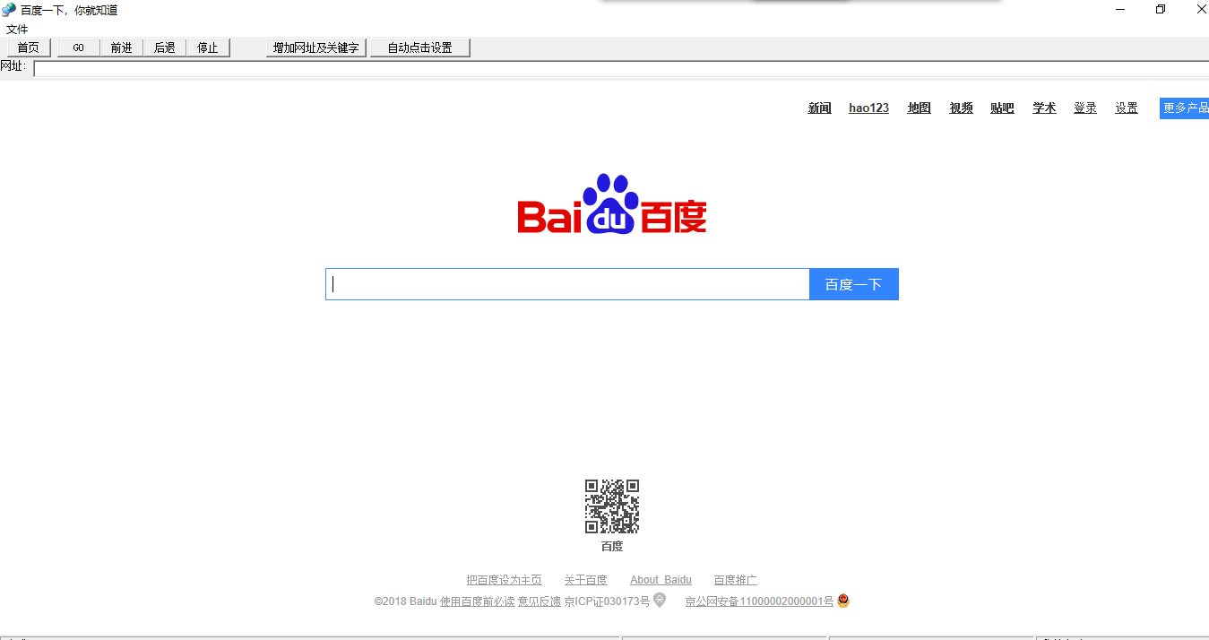Open the 京公网安备11000002000001号 link
This screenshot has width=1209, height=640.
coord(760,601)
